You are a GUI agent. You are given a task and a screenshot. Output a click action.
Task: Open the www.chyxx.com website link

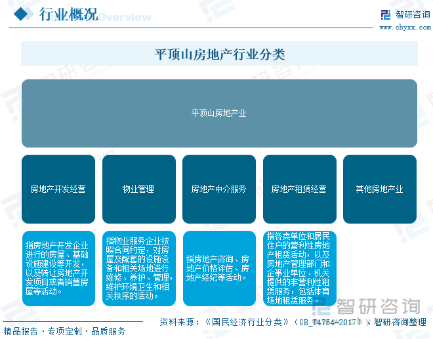pos(405,28)
